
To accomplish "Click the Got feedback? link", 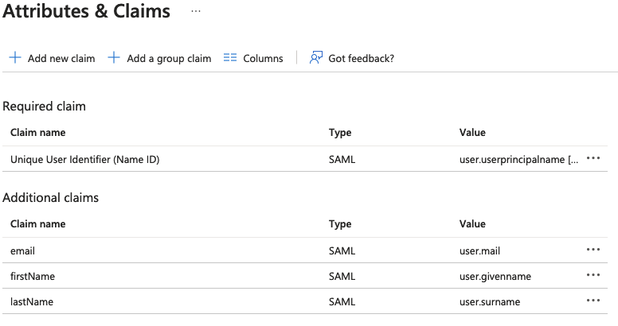I will 361,58.
